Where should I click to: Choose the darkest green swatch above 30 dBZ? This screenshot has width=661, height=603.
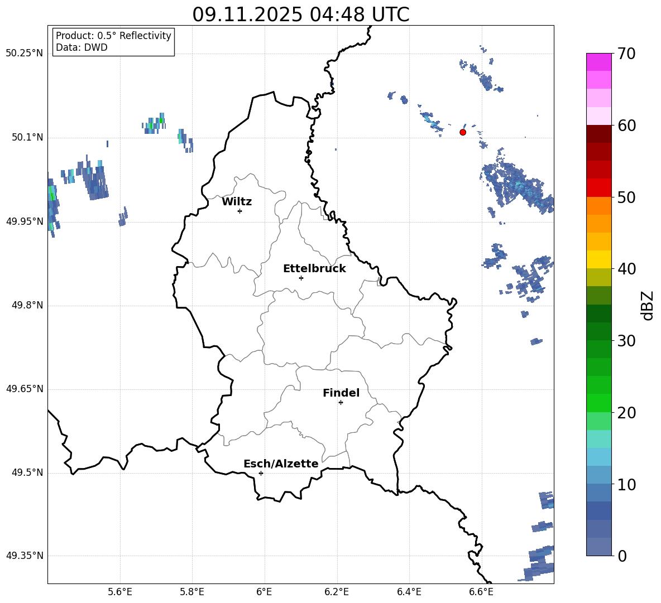coord(598,313)
